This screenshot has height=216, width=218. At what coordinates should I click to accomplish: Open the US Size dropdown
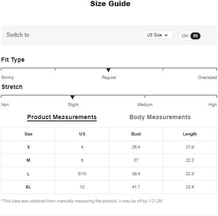(x=158, y=35)
